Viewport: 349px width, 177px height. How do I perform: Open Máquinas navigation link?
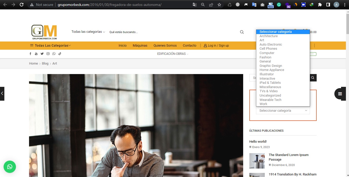click(x=140, y=46)
